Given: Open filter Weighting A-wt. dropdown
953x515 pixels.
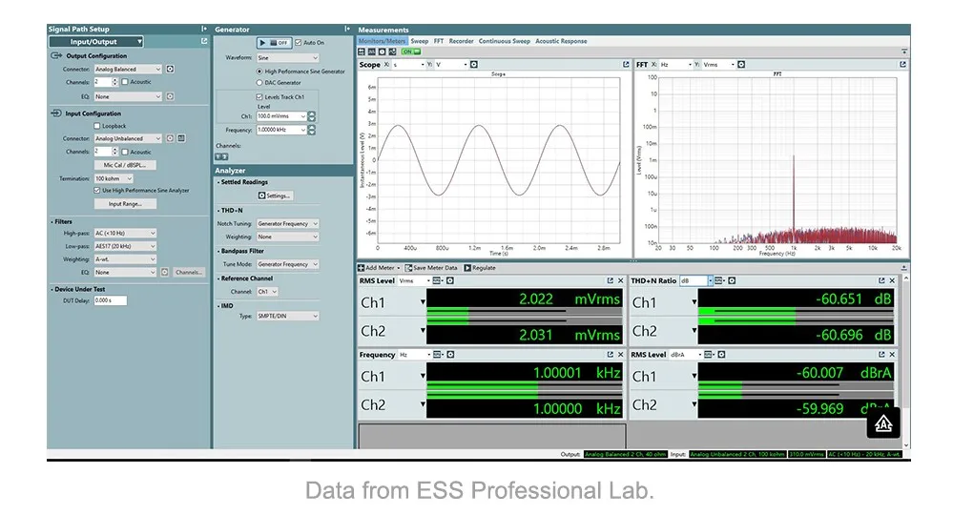Looking at the screenshot, I should tap(125, 259).
